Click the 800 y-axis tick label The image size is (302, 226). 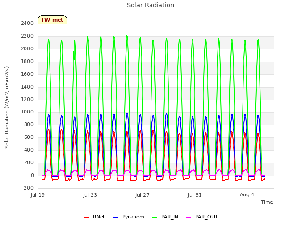[29, 124]
